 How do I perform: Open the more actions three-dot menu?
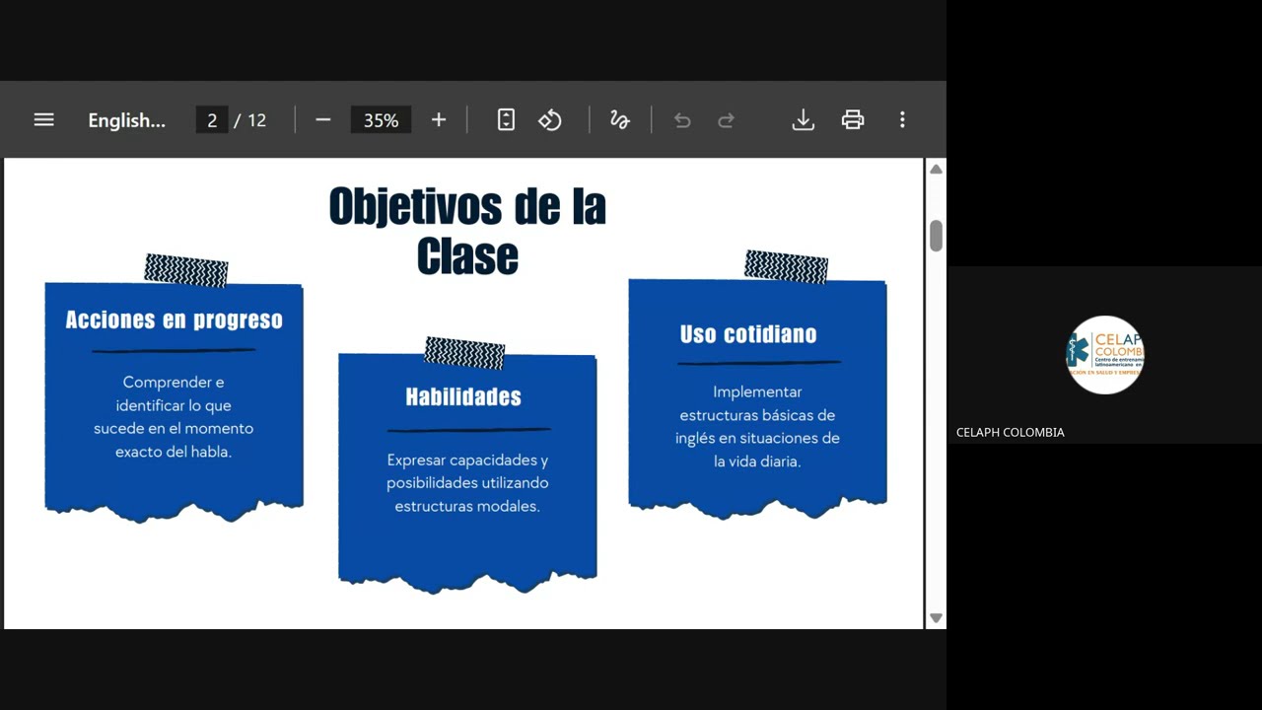point(902,119)
